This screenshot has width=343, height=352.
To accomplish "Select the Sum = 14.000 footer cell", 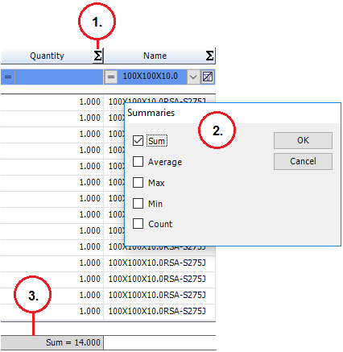I will (52, 342).
